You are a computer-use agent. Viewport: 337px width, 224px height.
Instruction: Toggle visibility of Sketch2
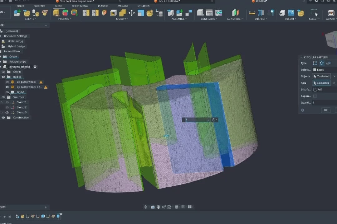click(7, 107)
